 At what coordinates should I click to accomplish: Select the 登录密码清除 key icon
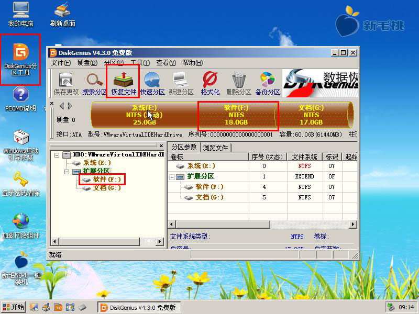pos(21,184)
